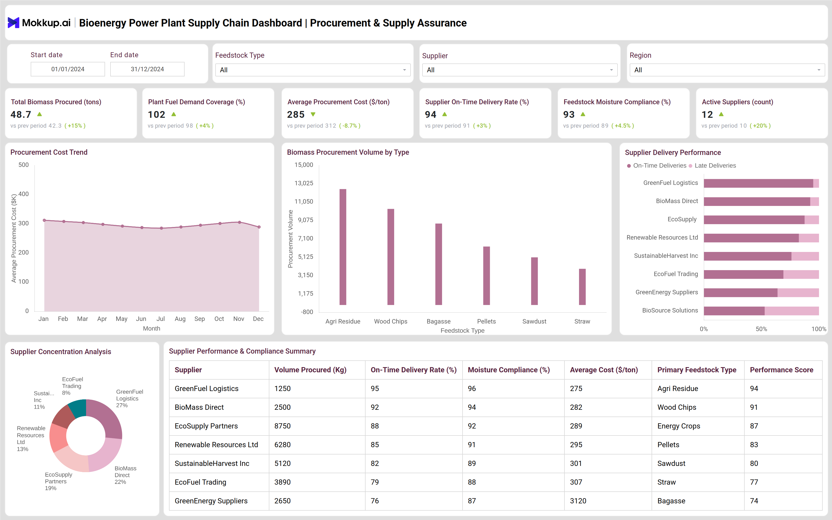Click the Agri Residue bar
832x520 pixels.
click(343, 247)
